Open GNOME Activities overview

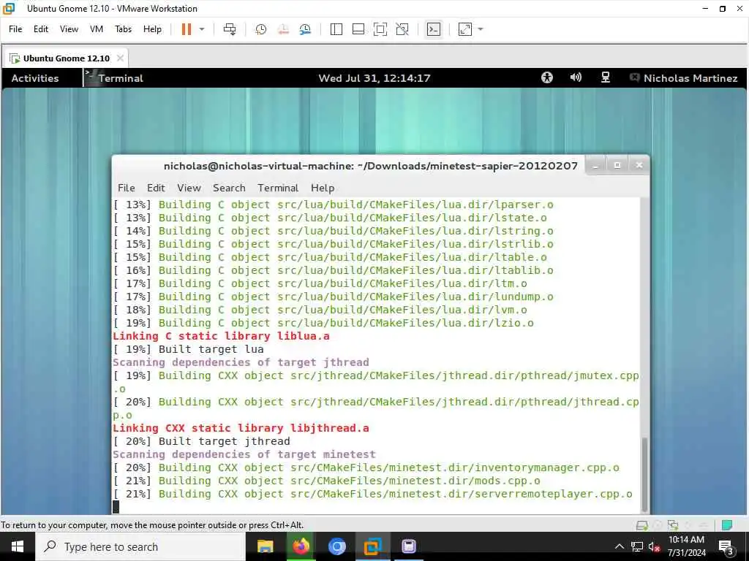(x=35, y=78)
